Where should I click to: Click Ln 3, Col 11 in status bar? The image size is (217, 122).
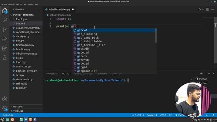click(x=138, y=115)
